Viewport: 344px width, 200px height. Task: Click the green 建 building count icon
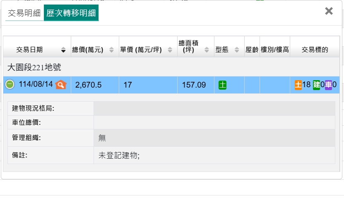[316, 85]
